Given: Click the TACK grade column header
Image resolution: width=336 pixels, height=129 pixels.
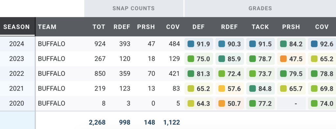Looking at the screenshot, I should 260,27.
